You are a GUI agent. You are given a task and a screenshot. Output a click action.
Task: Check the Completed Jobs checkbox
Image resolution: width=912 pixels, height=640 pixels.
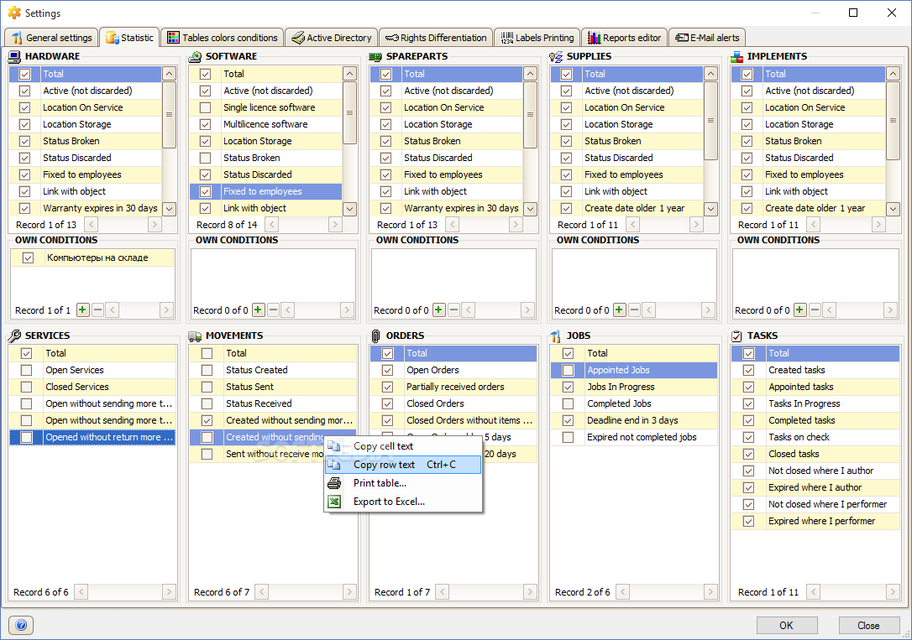pos(569,403)
